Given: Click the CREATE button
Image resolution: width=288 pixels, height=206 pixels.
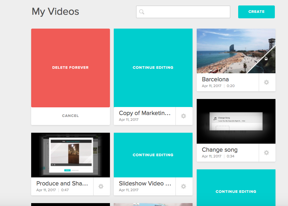Looking at the screenshot, I should tap(256, 12).
